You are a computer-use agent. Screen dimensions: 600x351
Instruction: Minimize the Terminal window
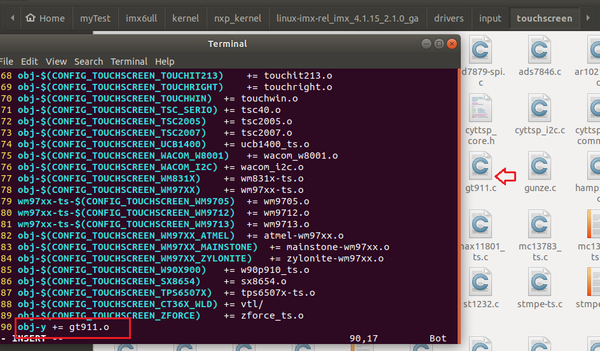[426, 44]
